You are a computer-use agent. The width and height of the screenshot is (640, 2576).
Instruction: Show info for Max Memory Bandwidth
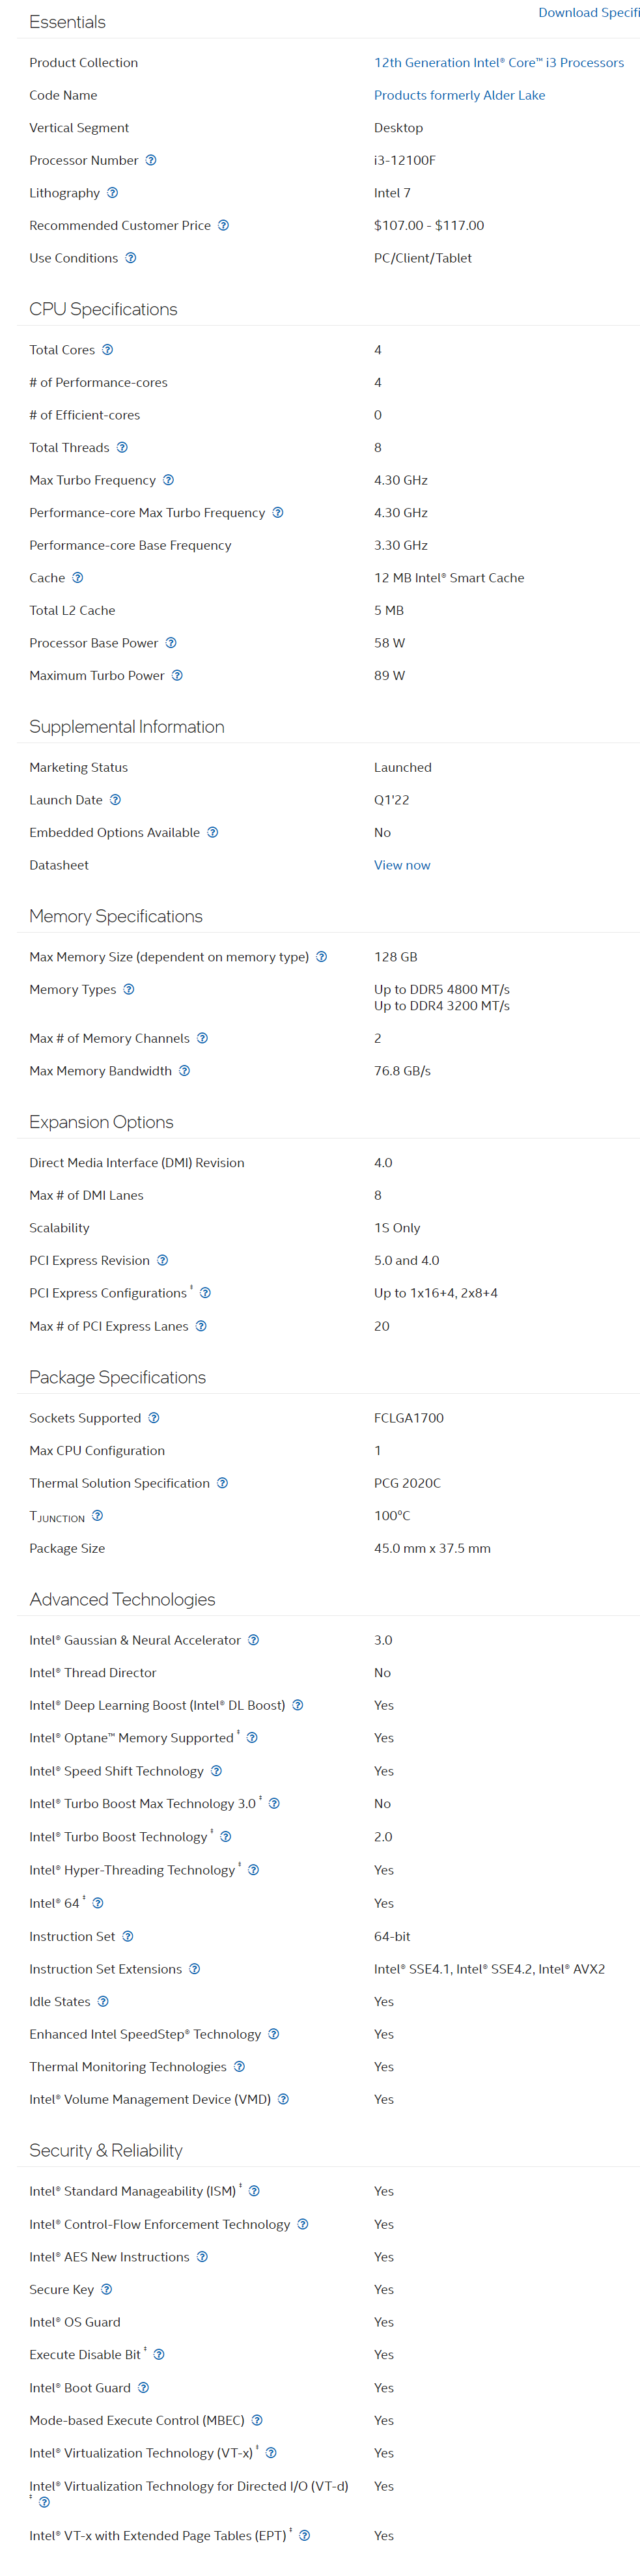click(184, 1071)
